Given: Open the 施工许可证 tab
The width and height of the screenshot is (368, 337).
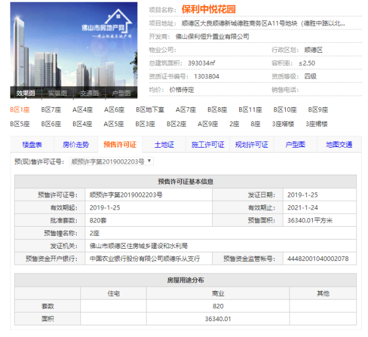Looking at the screenshot, I should tap(208, 145).
